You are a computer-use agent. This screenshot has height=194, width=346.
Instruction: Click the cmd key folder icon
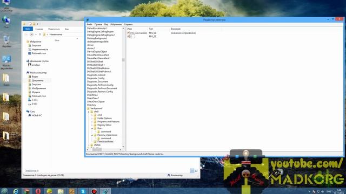point(95,115)
